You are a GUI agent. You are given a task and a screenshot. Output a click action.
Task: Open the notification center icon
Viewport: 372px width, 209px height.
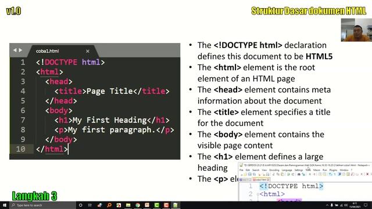(x=366, y=205)
